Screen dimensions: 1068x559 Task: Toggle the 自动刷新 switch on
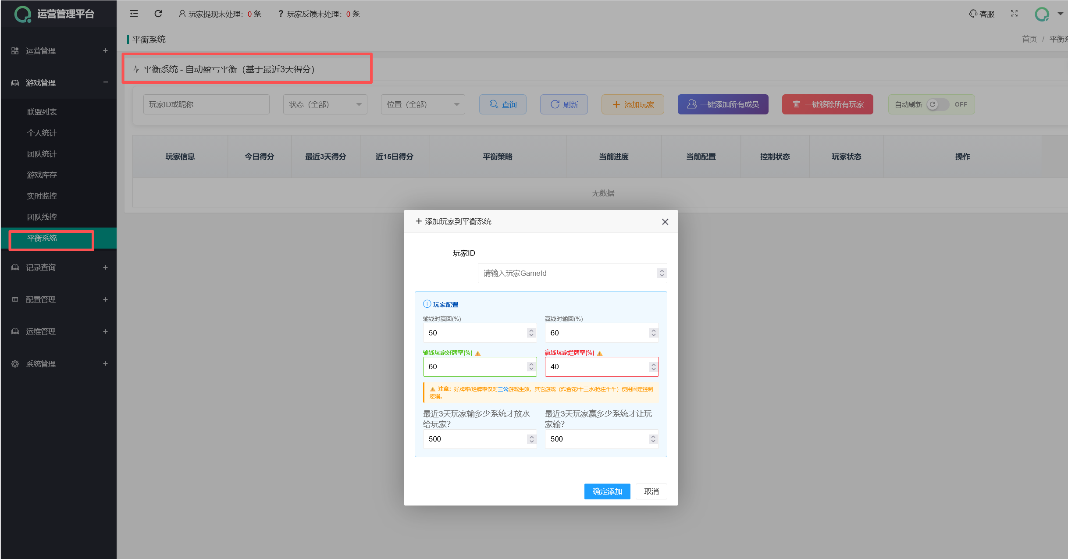[x=938, y=104]
